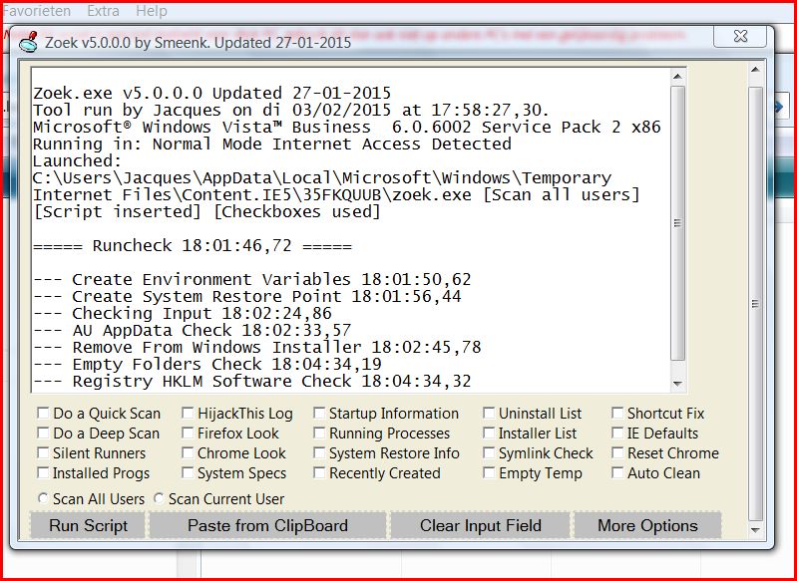Tick the Silent Runners checkbox
Viewport: 797px width, 581px height.
43,452
